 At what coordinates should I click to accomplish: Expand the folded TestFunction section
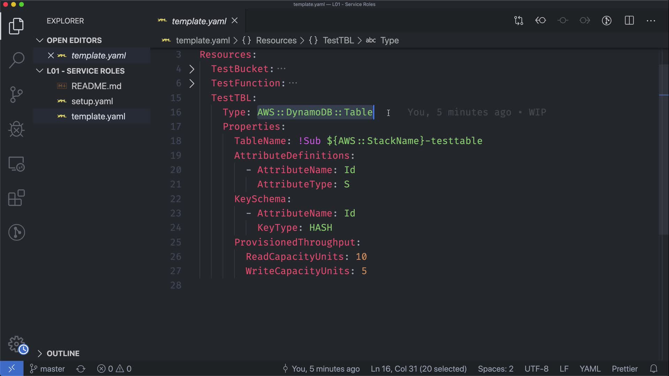coord(192,84)
